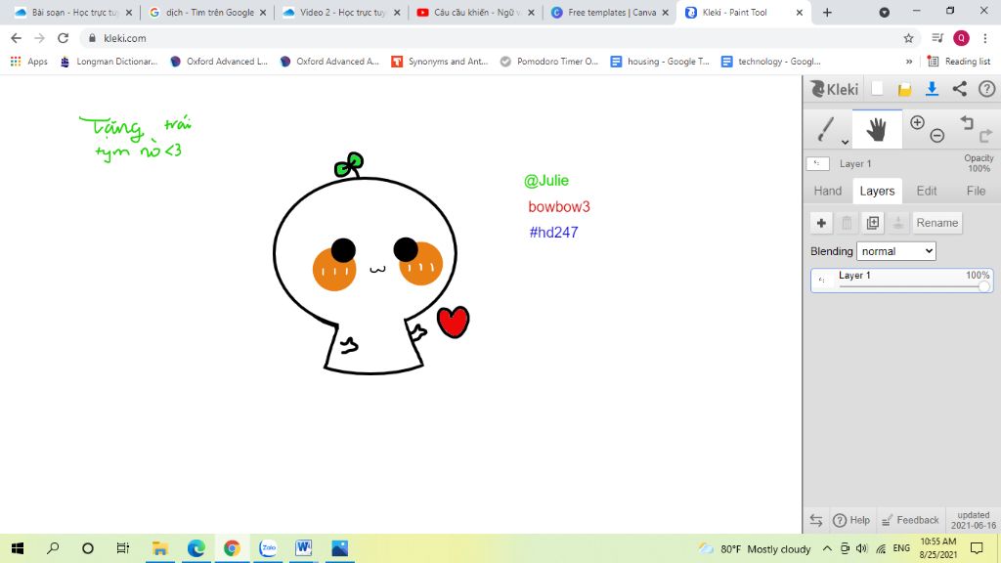This screenshot has width=1001, height=563.
Task: Open Microsoft Edge from the taskbar
Action: (196, 547)
